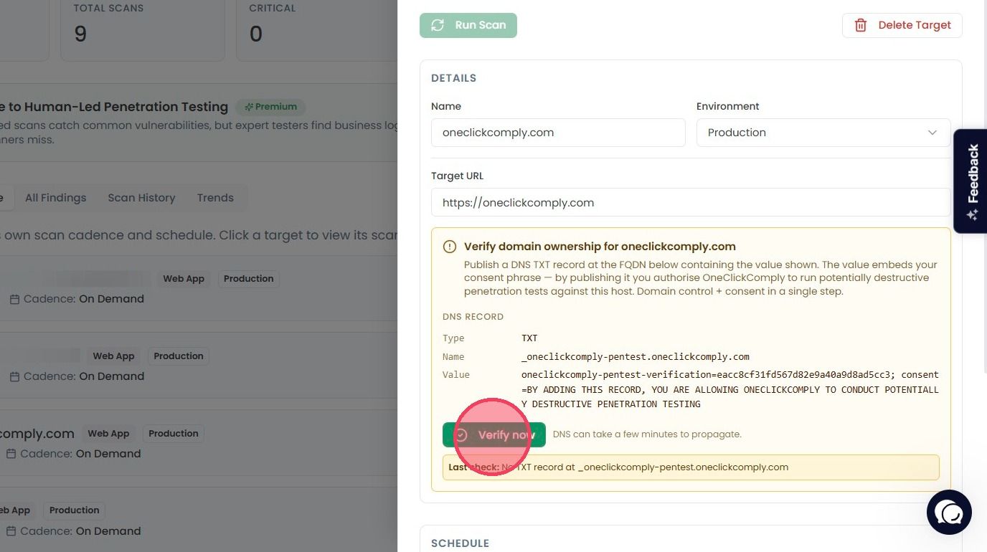This screenshot has height=552, width=987.
Task: Click the comply.com target name in the list
Action: tap(37, 434)
